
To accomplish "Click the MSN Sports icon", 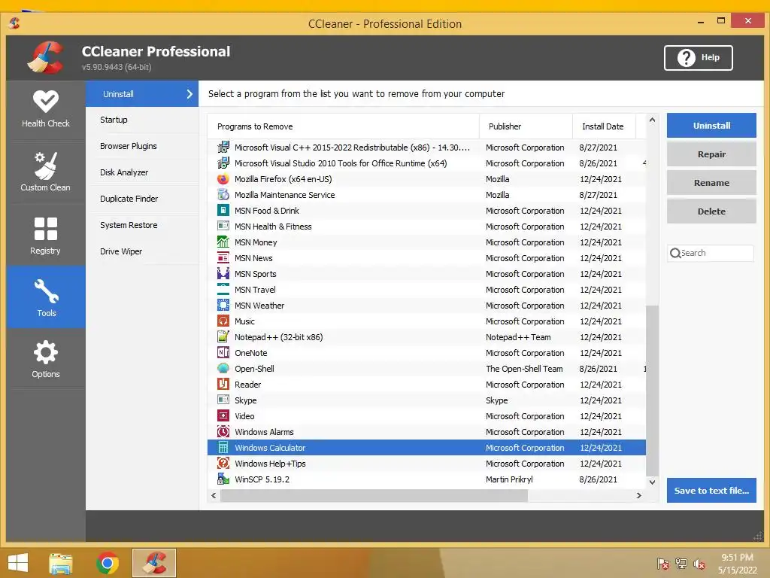I will pos(223,274).
